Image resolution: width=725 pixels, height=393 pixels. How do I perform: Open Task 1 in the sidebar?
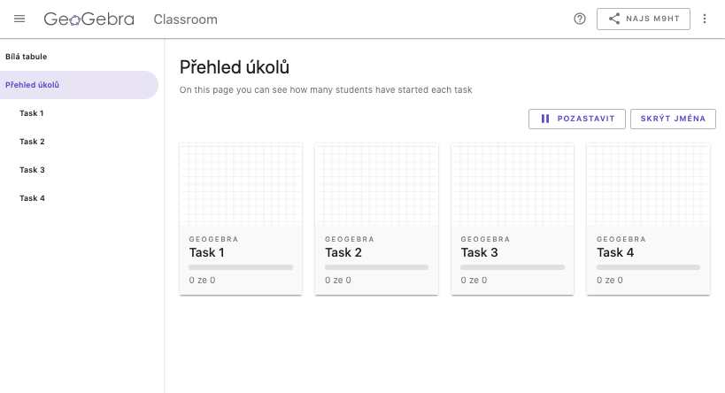tap(79, 113)
